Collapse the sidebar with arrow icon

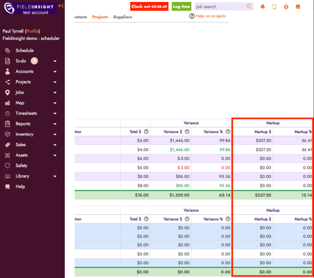61,5
